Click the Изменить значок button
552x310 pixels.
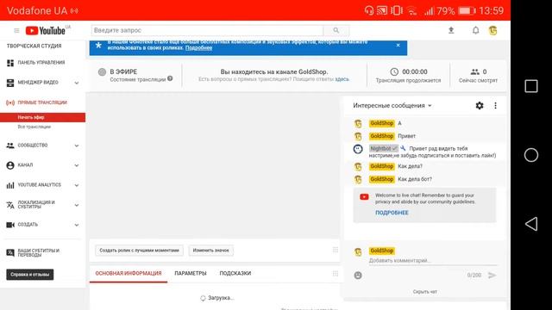tap(210, 251)
